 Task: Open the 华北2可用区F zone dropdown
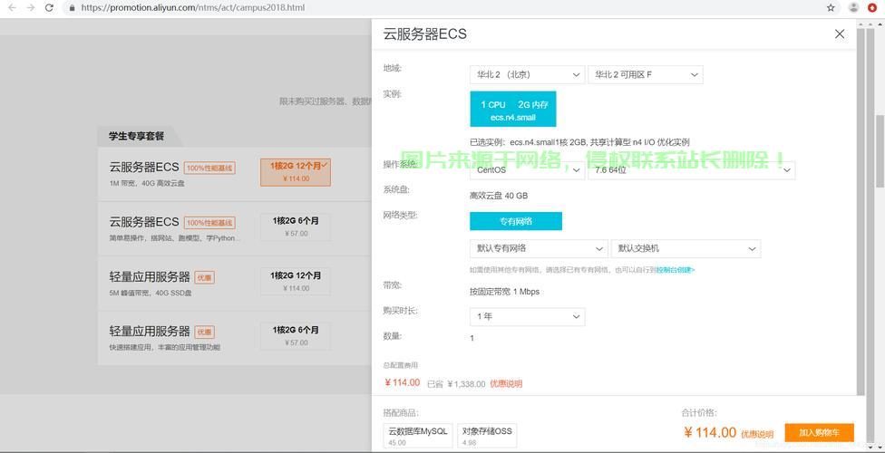[x=646, y=74]
